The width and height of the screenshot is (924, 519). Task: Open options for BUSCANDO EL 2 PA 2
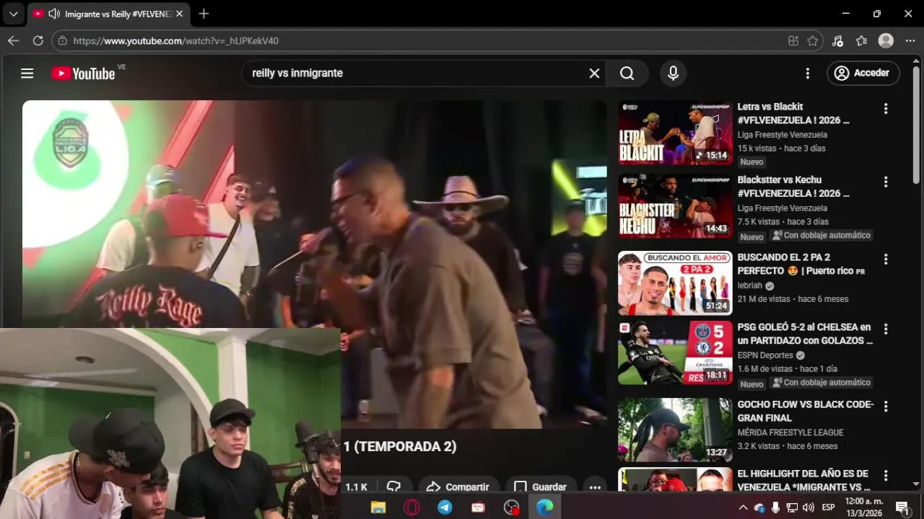886,259
